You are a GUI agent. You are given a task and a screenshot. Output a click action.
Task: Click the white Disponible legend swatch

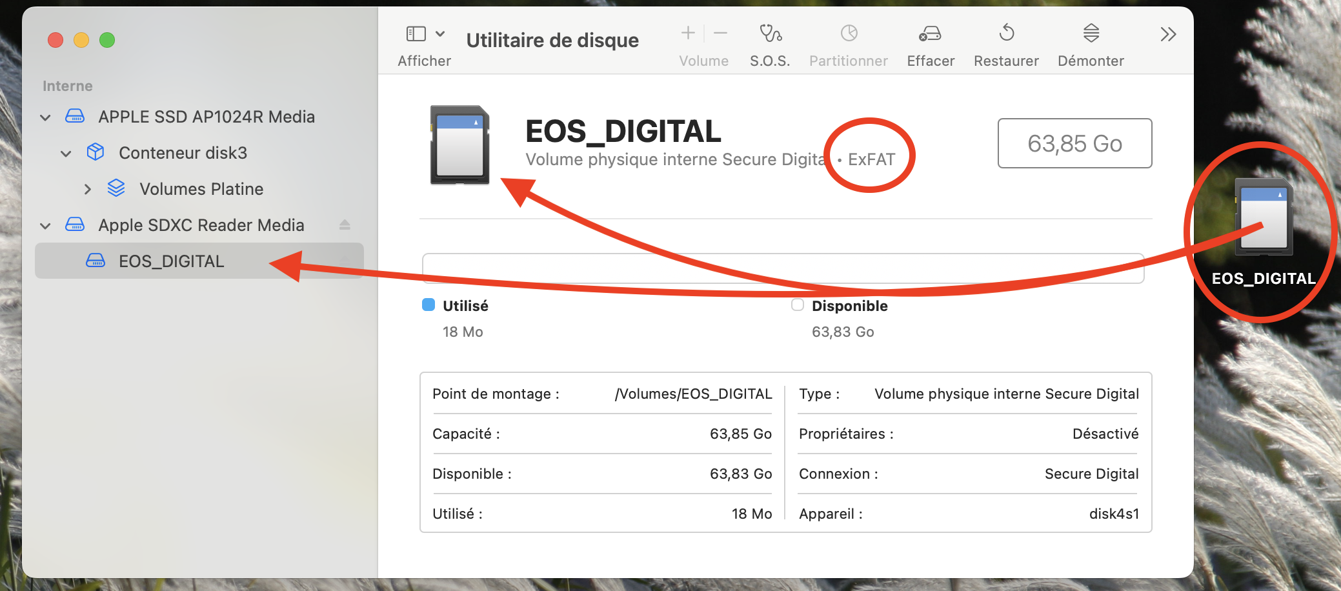798,305
